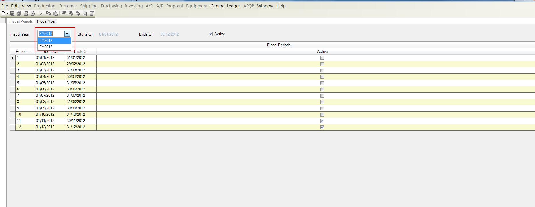Image resolution: width=535 pixels, height=207 pixels.
Task: Open the Help menu
Action: [281, 6]
